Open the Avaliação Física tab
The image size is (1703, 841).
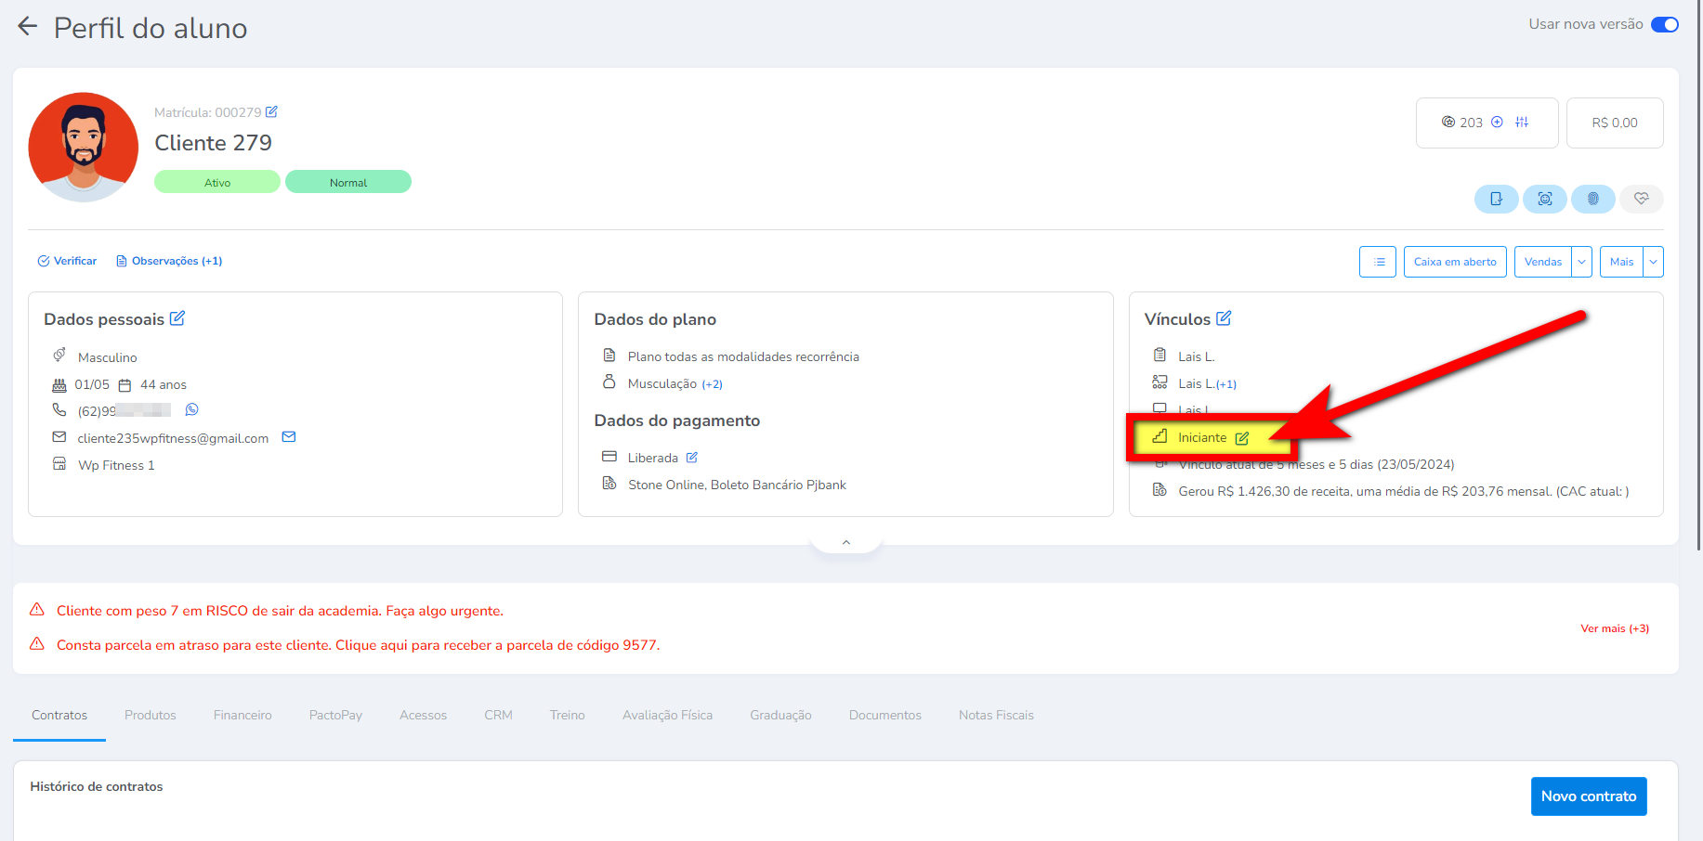pyautogui.click(x=667, y=715)
